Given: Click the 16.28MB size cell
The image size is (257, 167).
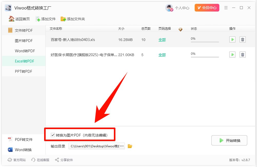Looking at the screenshot, I should [125, 40].
